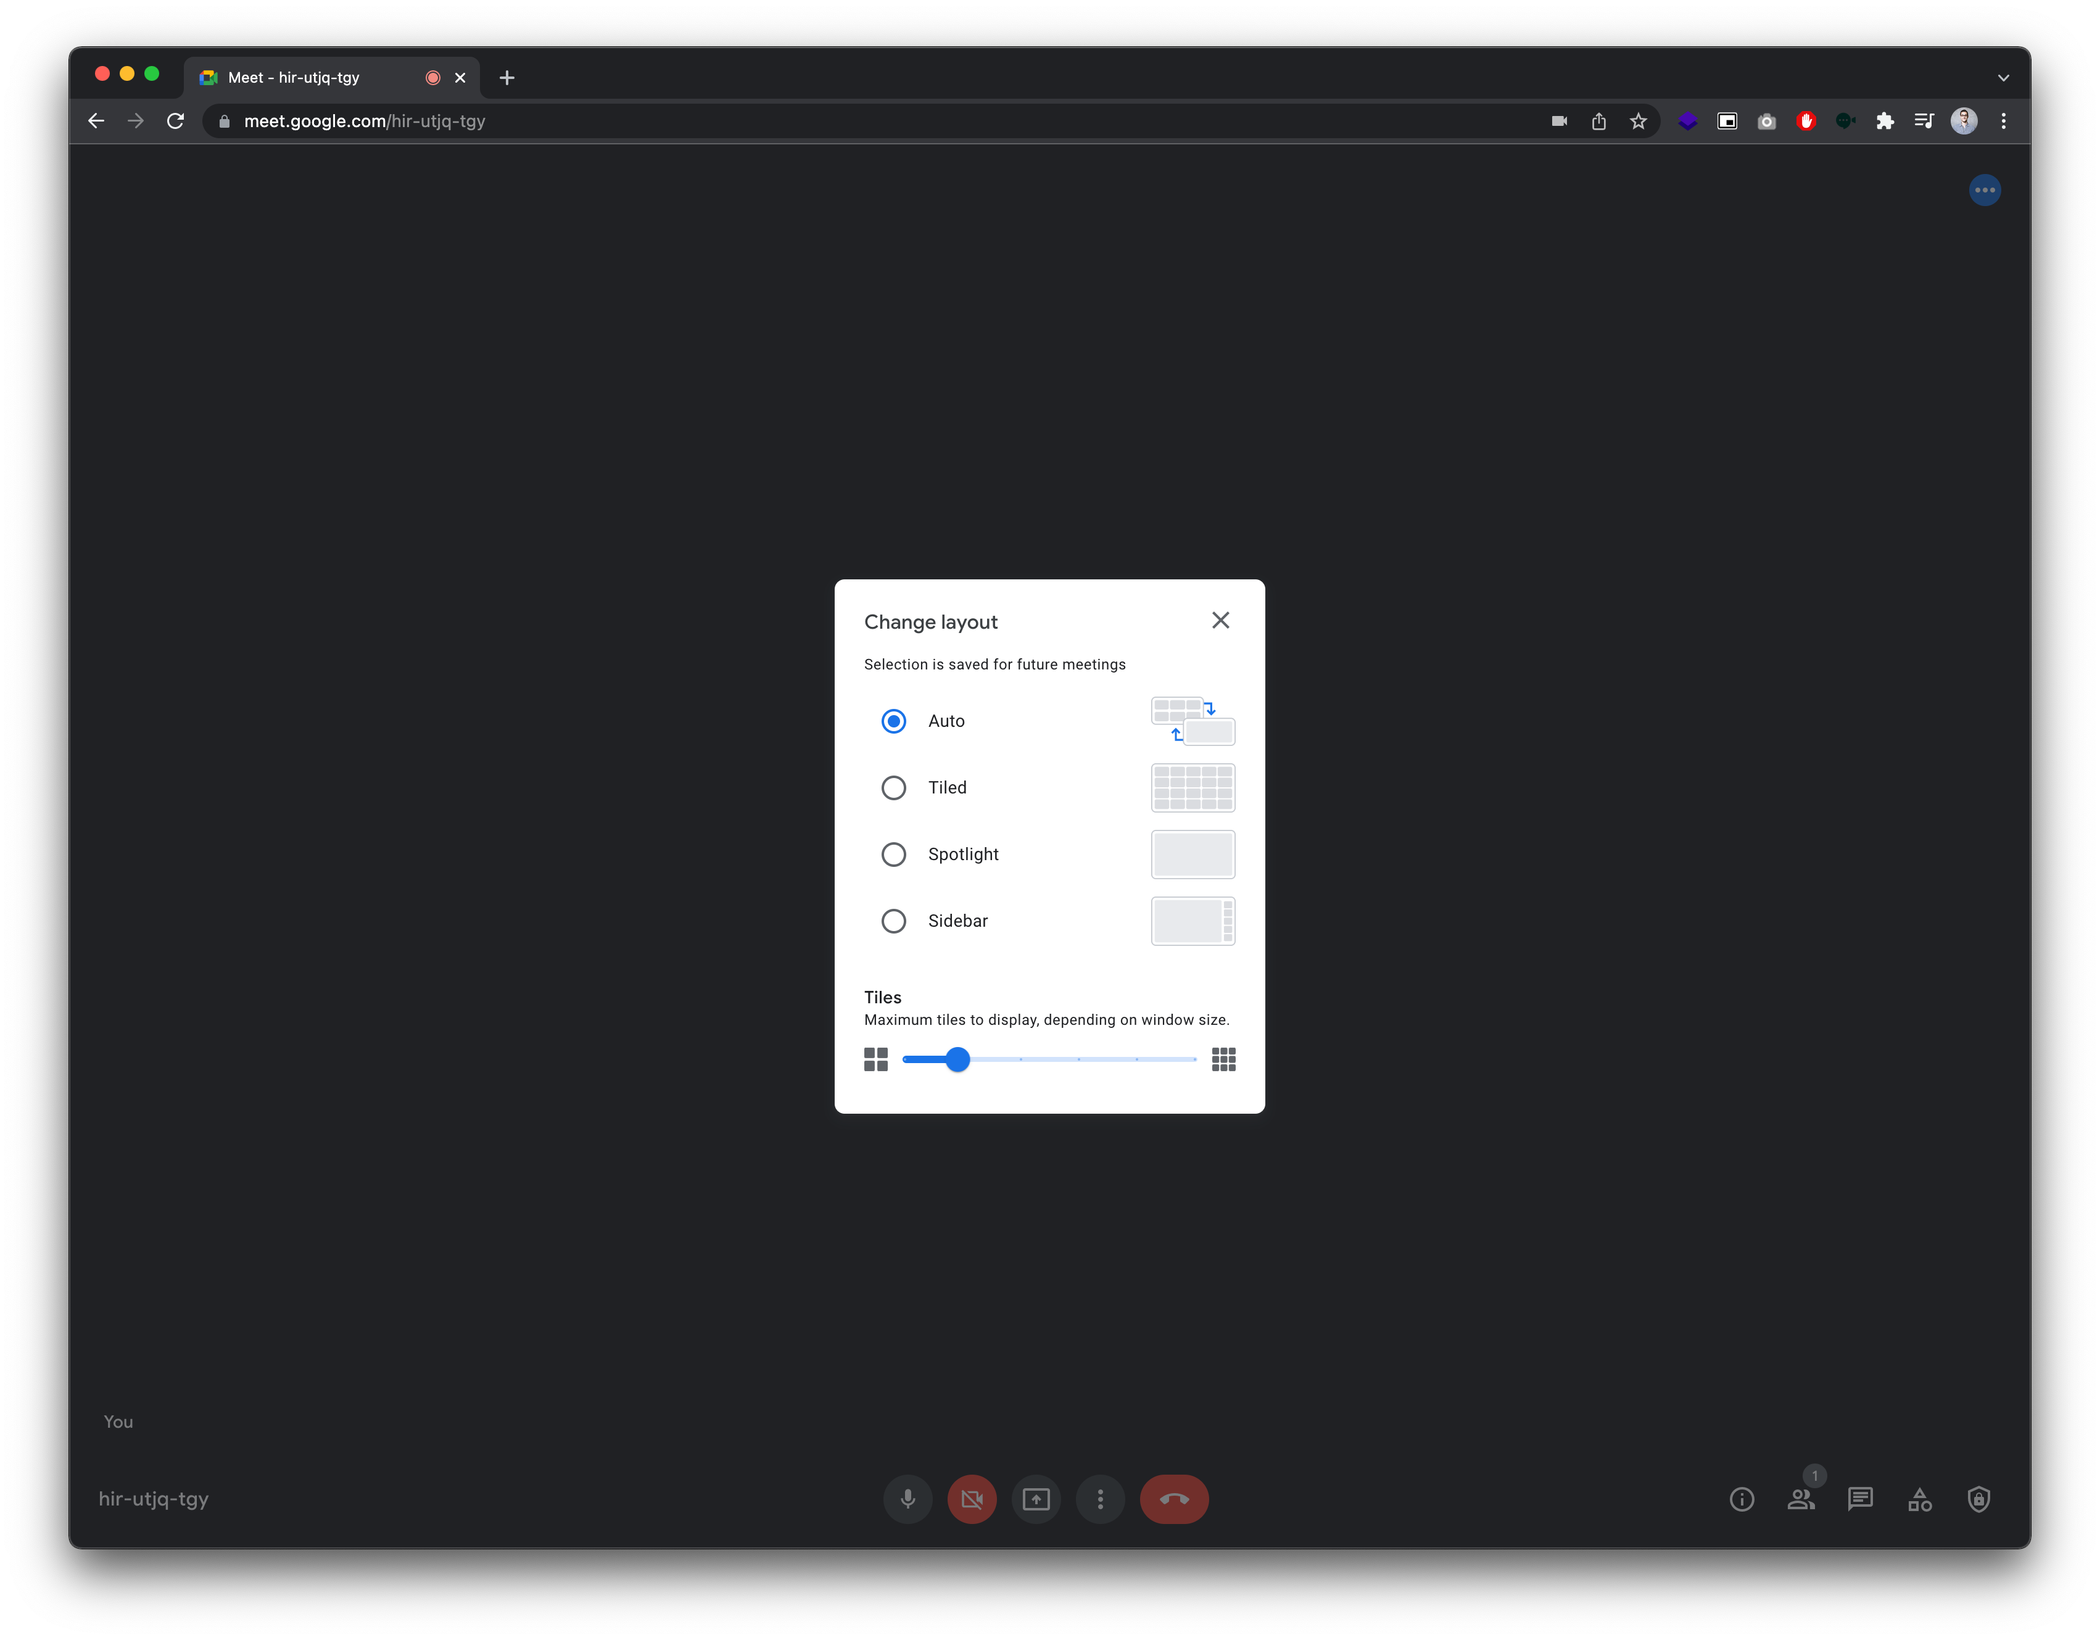Click the screenshot camera extension icon
Image resolution: width=2100 pixels, height=1640 pixels.
(x=1766, y=121)
